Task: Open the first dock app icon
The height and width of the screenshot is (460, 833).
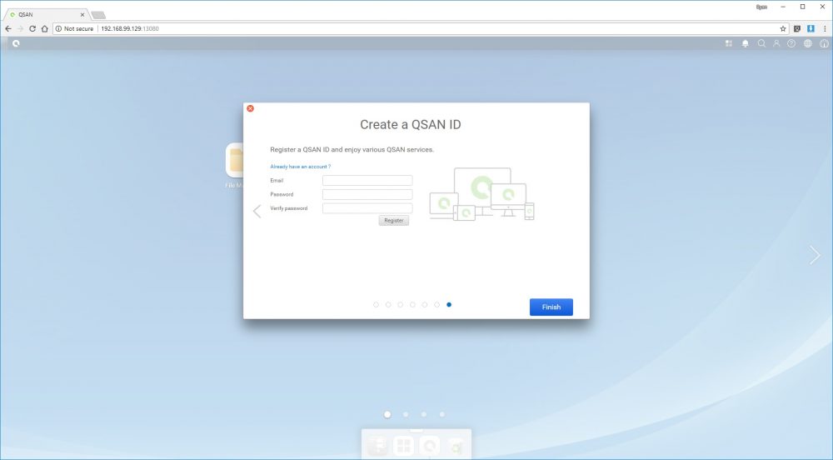Action: (x=377, y=446)
